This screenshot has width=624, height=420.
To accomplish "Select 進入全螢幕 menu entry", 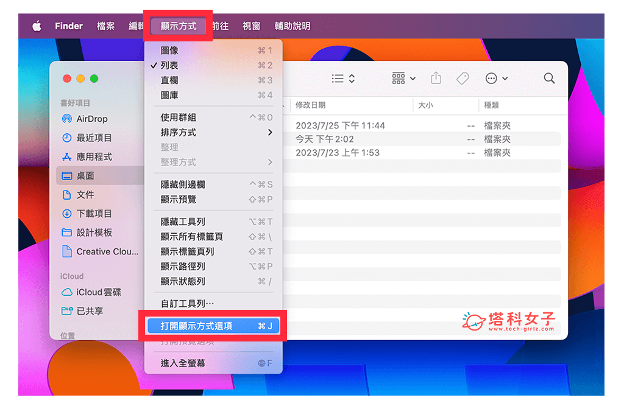I will 182,363.
